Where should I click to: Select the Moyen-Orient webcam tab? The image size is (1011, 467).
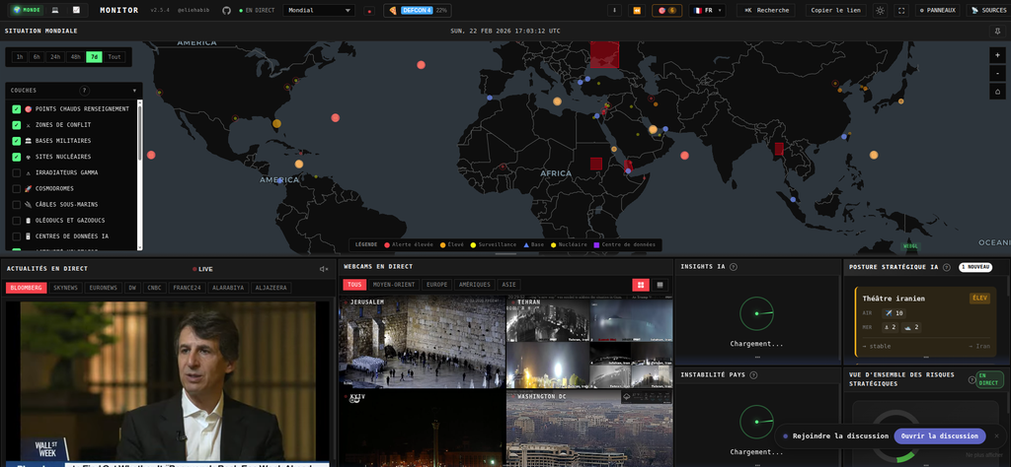click(393, 285)
